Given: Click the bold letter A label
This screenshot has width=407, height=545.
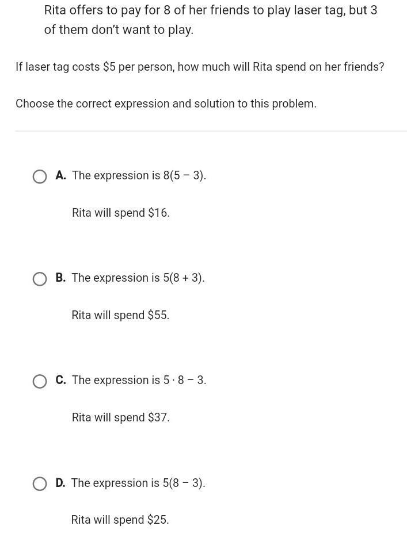Looking at the screenshot, I should pos(60,175).
